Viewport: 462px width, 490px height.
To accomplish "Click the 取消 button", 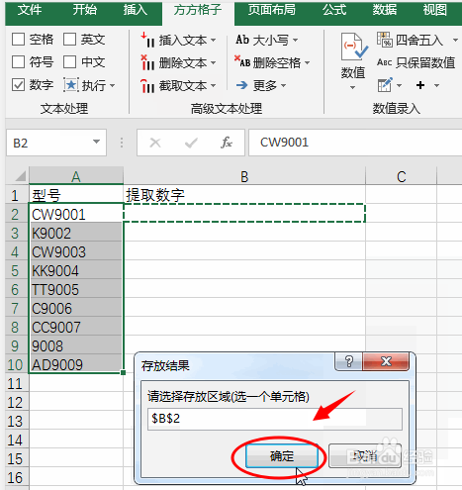I will click(365, 456).
